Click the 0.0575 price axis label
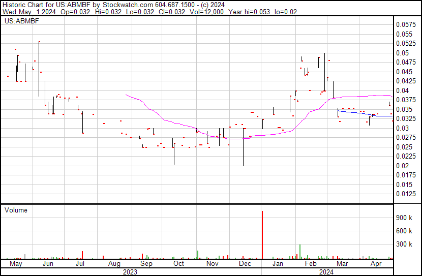This screenshot has height=276, width=422. point(406,25)
